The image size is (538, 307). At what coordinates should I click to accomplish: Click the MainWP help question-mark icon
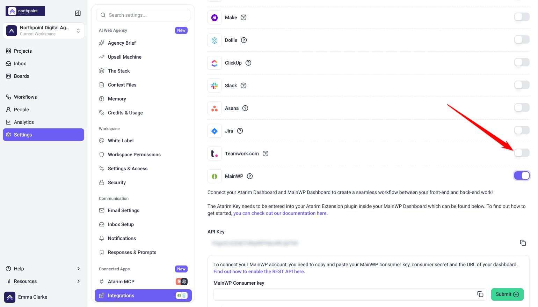tap(250, 176)
